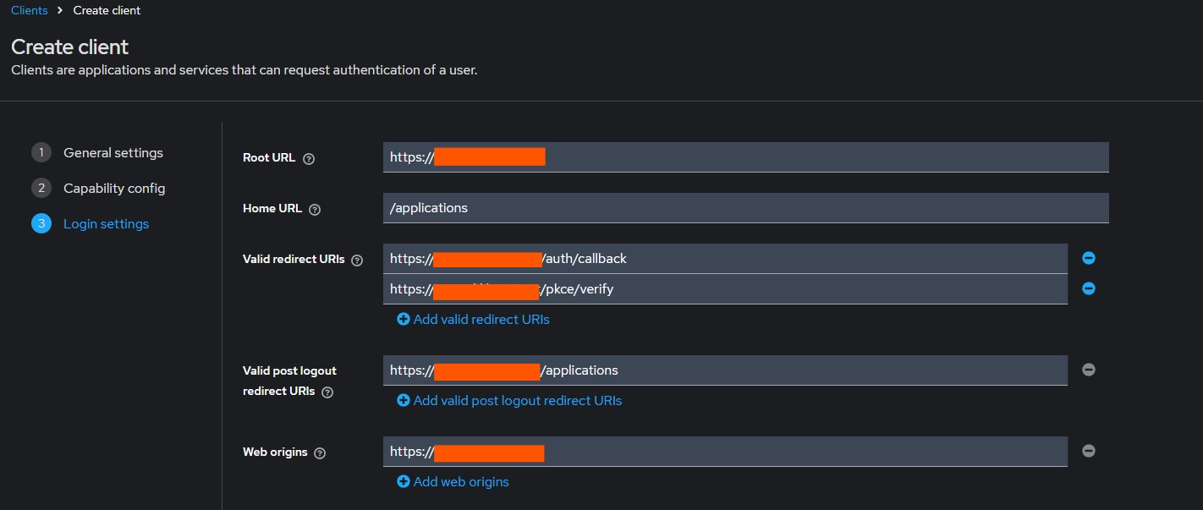Select the Login settings step

(106, 224)
